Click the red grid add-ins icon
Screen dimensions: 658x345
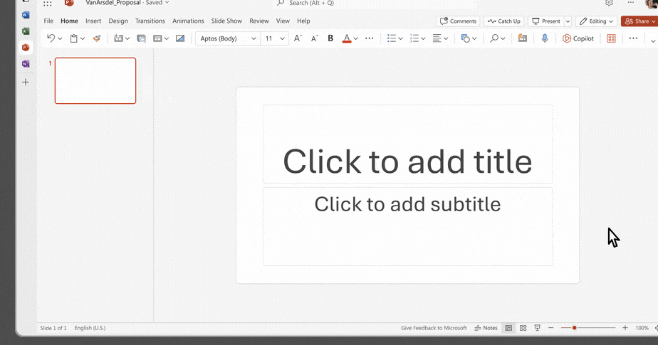pos(612,38)
